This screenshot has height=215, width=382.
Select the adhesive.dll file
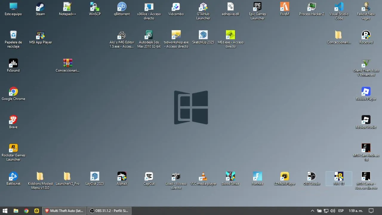230,9
